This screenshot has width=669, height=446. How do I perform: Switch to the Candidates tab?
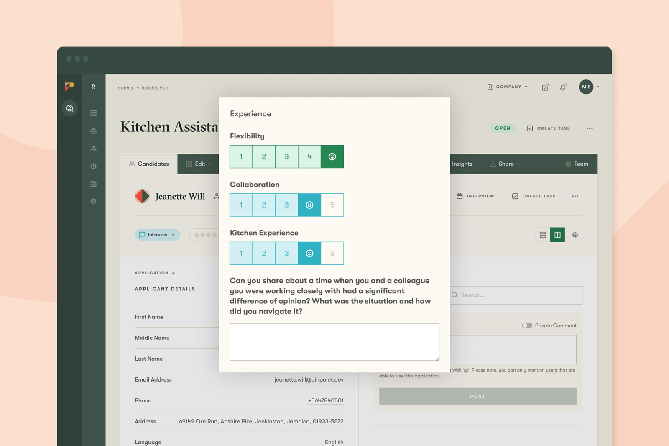point(149,164)
